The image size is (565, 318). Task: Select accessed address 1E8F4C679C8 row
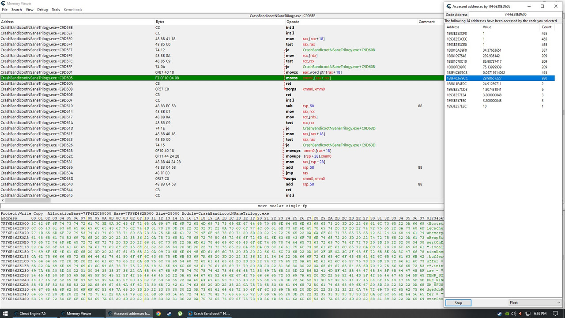click(500, 73)
